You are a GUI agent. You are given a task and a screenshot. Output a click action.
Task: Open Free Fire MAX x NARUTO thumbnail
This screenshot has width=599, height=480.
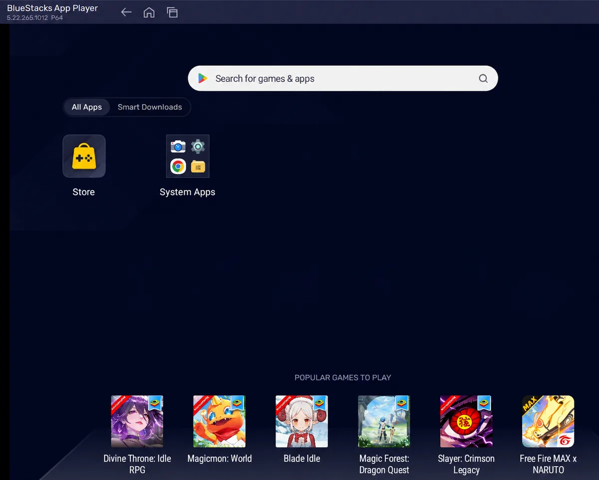click(x=548, y=421)
